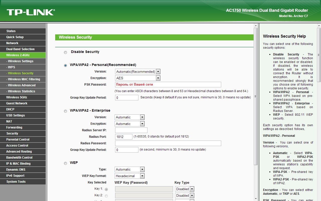Viewport: 321px width, 201px height.
Task: Click the TP-LINK logo
Action: point(31,13)
